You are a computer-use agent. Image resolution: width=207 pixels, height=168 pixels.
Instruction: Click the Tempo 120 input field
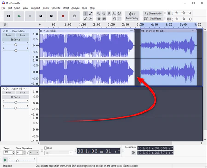tap(8, 152)
